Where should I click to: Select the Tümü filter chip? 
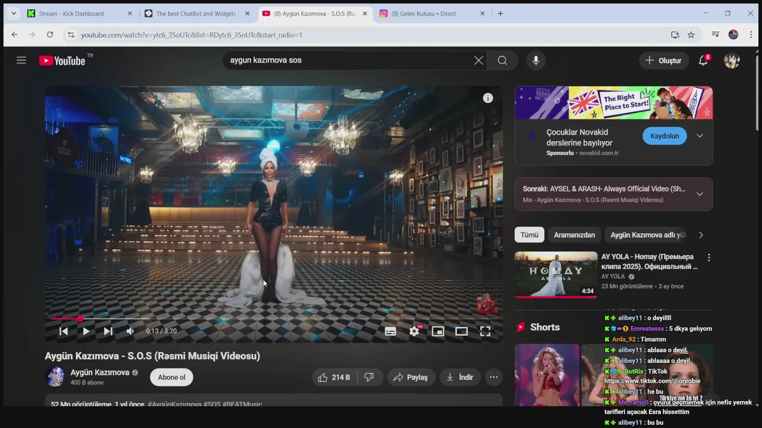coord(529,235)
